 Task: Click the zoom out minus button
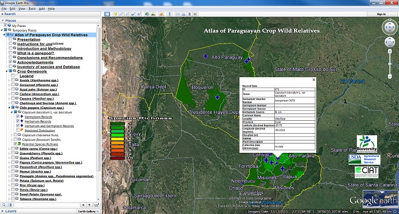click(390, 76)
